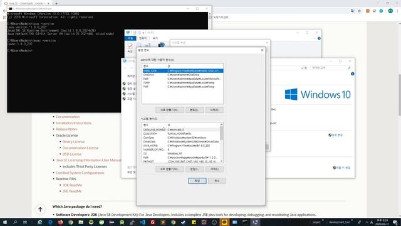This screenshot has width=401, height=226.
Task: Open Installation Instructions link
Action: click(74, 123)
